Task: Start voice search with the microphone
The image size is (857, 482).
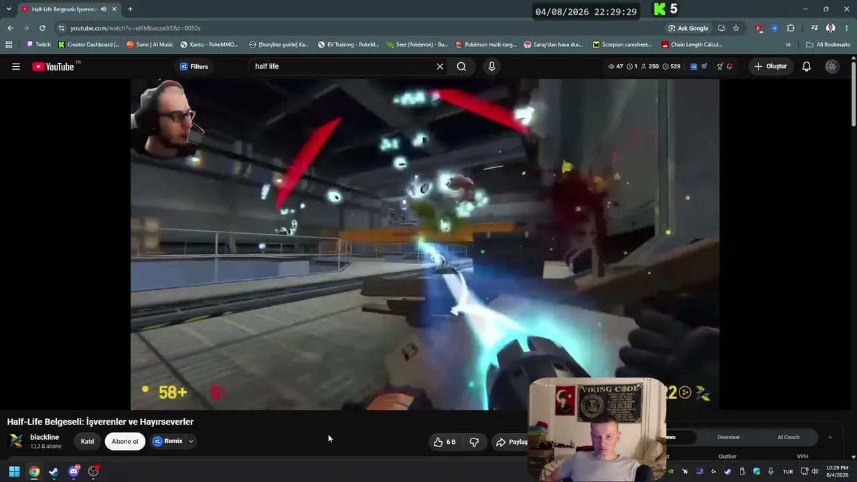Action: (491, 66)
